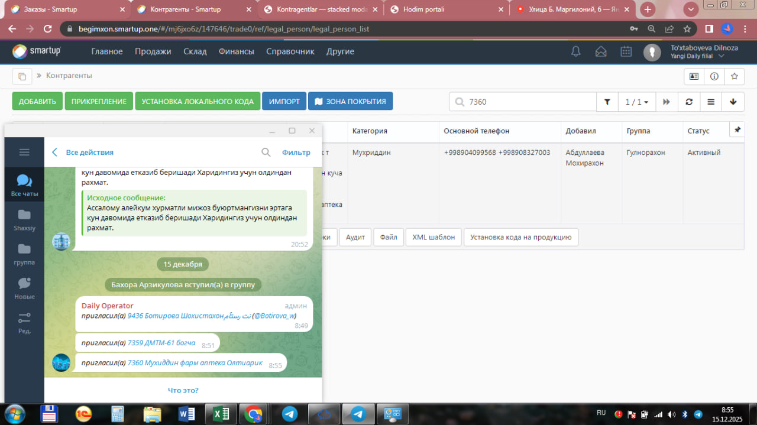Viewport: 757px width, 425px height.
Task: Open Продажи menu
Action: [x=153, y=51]
